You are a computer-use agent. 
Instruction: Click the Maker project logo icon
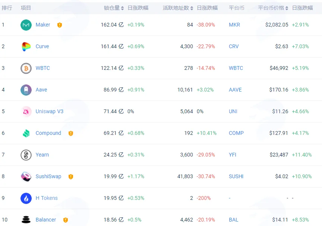tap(26, 25)
